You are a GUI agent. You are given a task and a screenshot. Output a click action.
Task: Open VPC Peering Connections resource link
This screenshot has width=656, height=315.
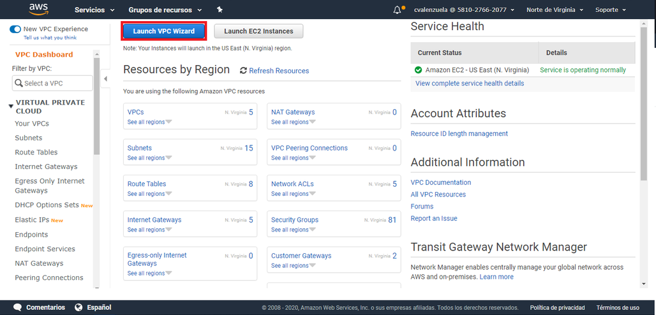(309, 148)
